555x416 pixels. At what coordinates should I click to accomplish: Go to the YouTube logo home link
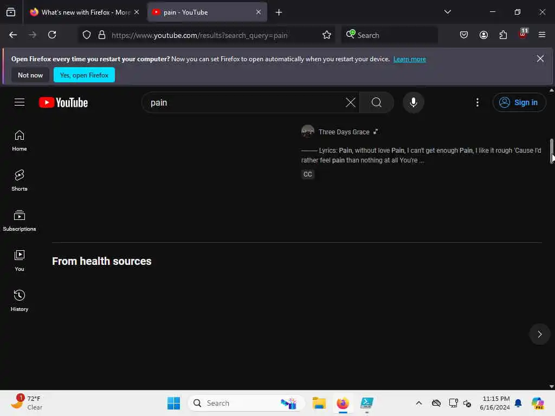63,102
